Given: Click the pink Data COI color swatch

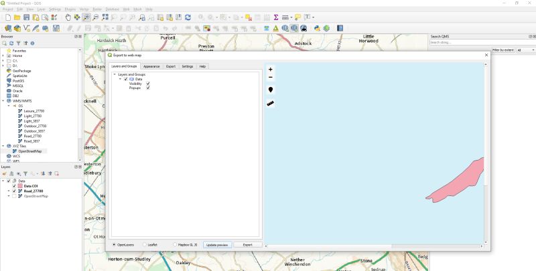Looking at the screenshot, I should (x=20, y=186).
